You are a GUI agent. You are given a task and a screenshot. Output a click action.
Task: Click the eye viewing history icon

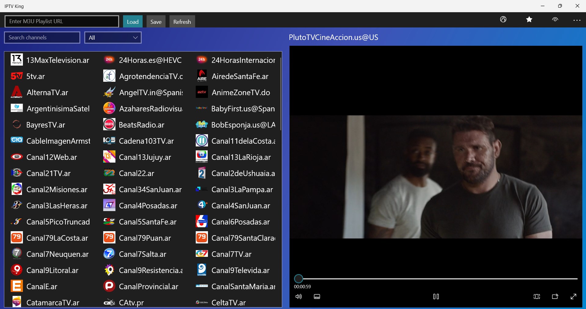[555, 20]
